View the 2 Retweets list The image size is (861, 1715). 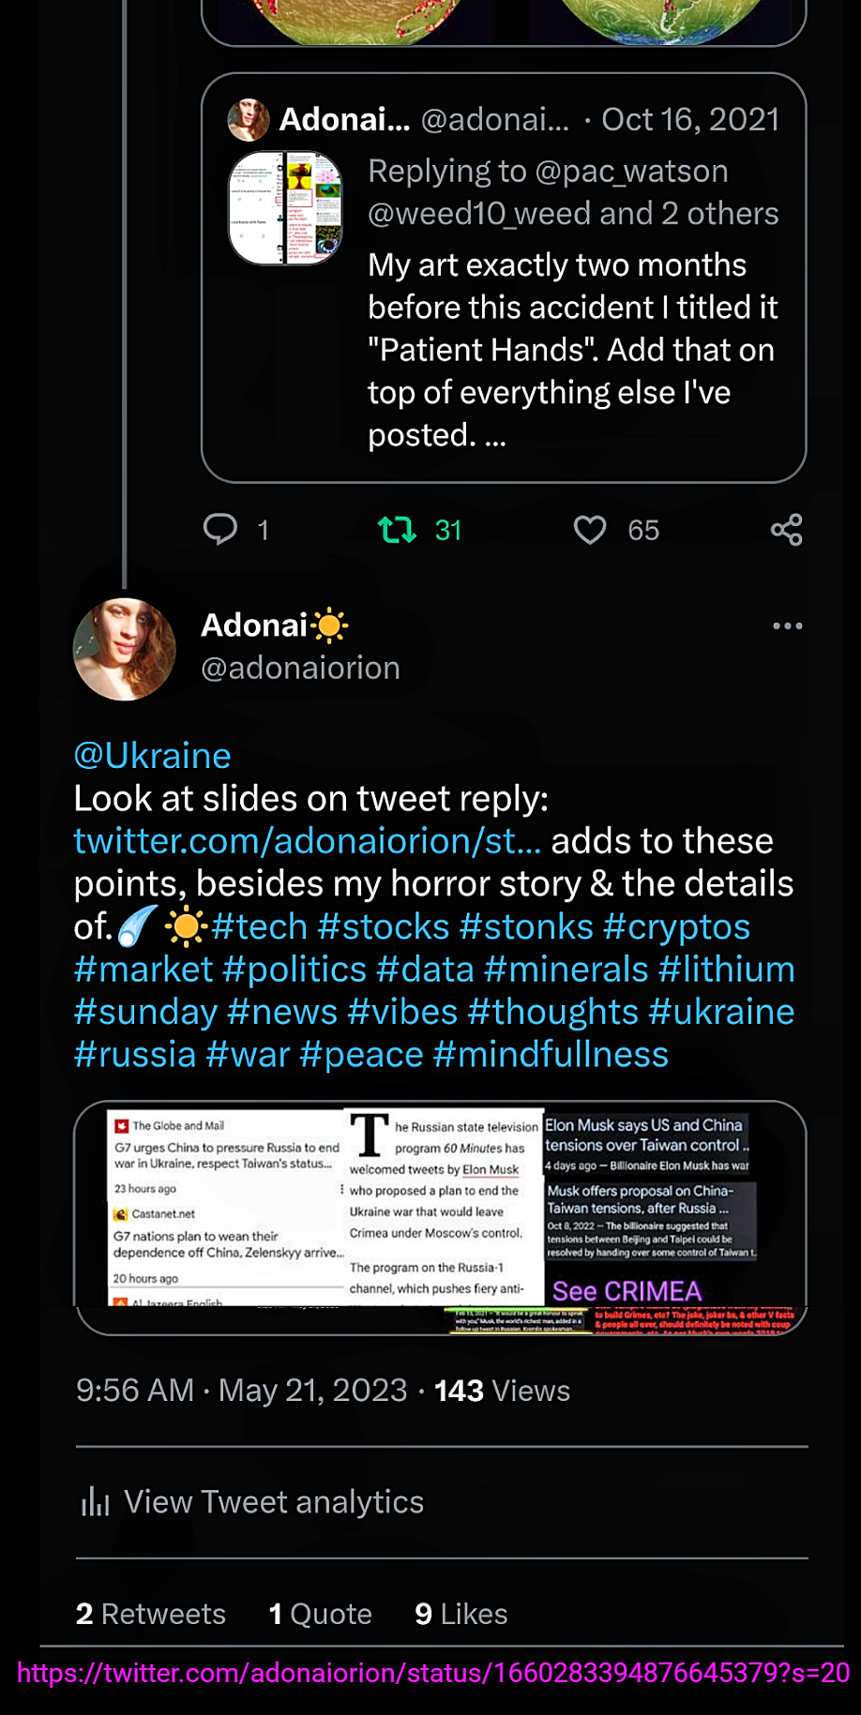tap(151, 1614)
